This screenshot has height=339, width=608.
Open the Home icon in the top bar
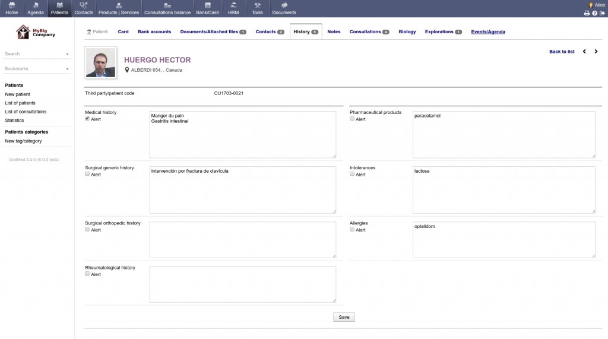tap(12, 5)
